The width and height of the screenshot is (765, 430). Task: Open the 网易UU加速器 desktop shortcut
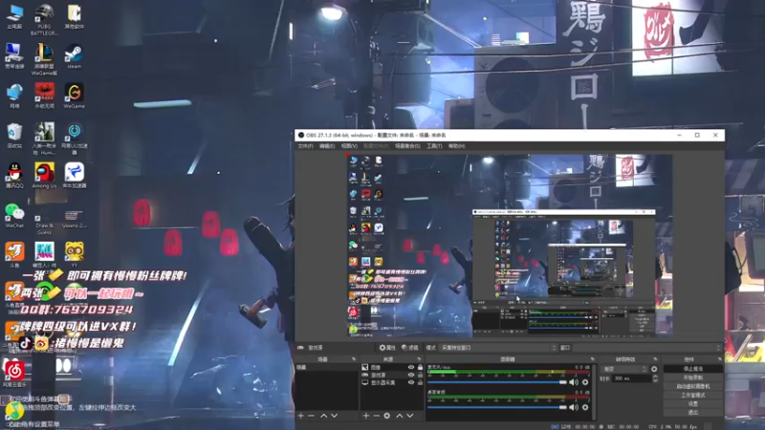(75, 139)
